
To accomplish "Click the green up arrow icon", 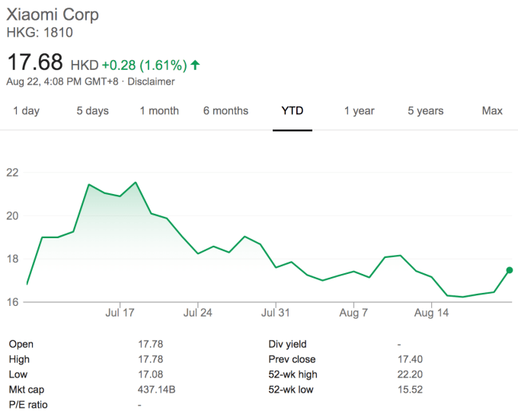I will 196,64.
